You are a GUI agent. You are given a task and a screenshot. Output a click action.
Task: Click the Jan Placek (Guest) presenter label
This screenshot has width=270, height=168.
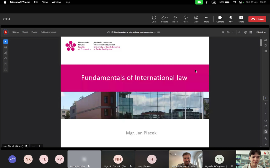point(13,146)
